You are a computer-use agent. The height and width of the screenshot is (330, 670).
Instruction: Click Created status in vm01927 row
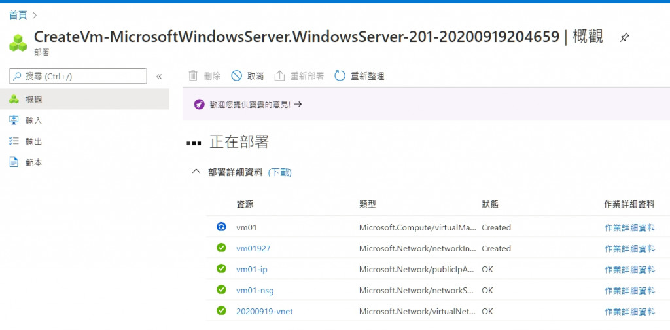(496, 248)
